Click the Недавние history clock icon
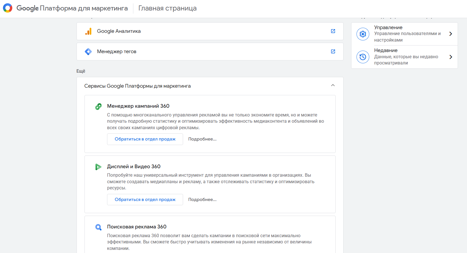The width and height of the screenshot is (467, 253). pyautogui.click(x=363, y=57)
